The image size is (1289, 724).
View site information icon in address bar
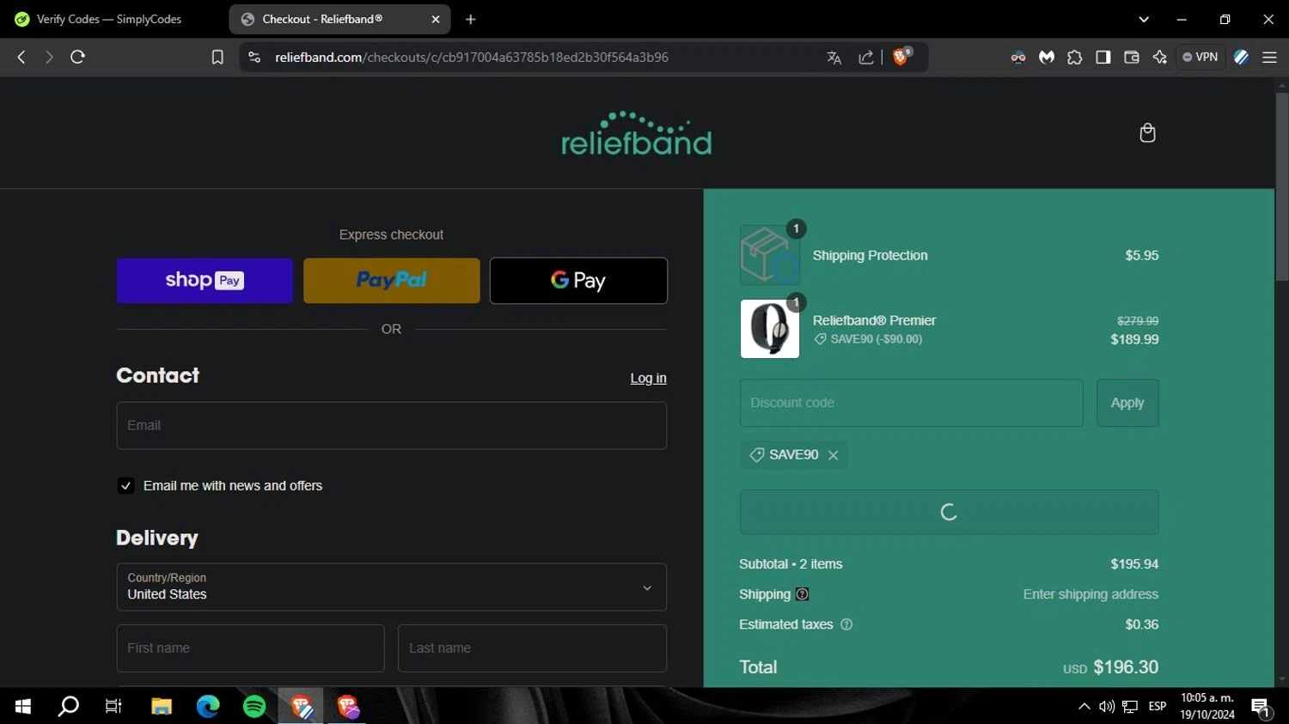[x=254, y=58]
